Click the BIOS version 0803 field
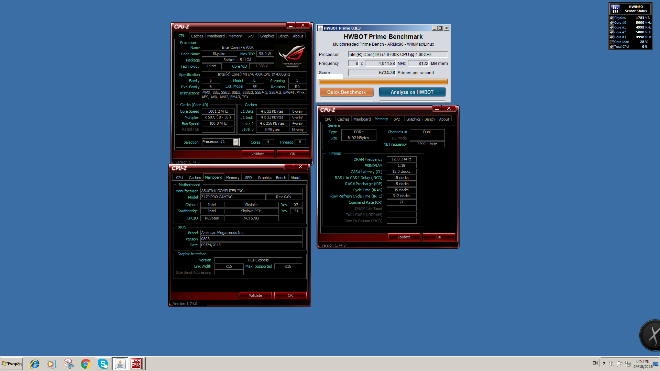660x371 pixels. [251, 239]
